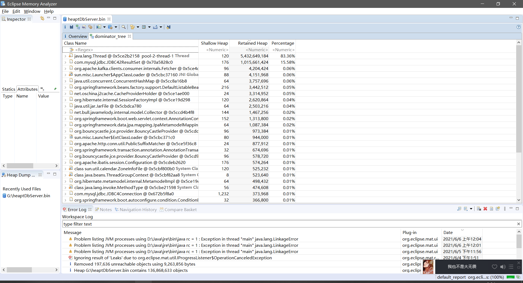Click the Heap Dump panel horizontal scrollbar
This screenshot has width=523, height=283.
coord(19,270)
